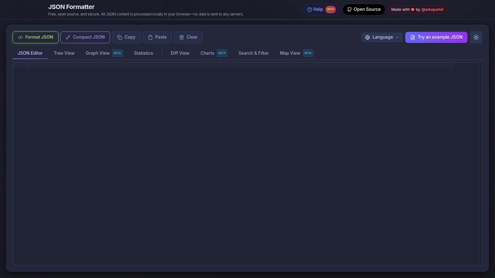495x278 pixels.
Task: Click the GitHub icon in Open Source
Action: pyautogui.click(x=349, y=10)
